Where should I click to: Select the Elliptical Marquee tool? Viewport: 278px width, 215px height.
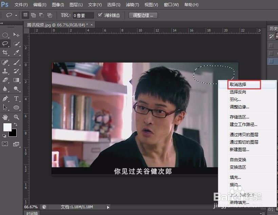tap(5, 35)
